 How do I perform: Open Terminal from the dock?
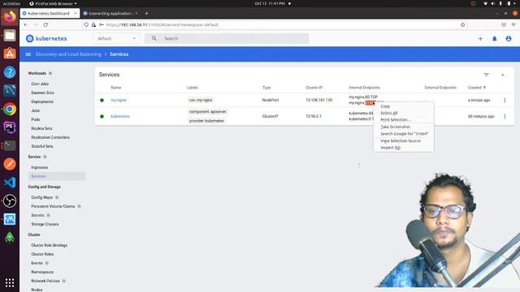[10, 146]
